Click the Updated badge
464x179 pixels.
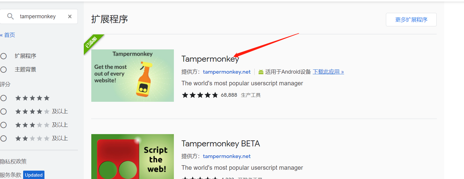[x=34, y=175]
